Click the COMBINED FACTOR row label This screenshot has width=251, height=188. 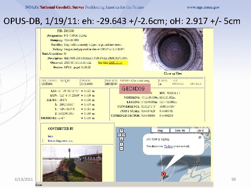click(x=125, y=116)
